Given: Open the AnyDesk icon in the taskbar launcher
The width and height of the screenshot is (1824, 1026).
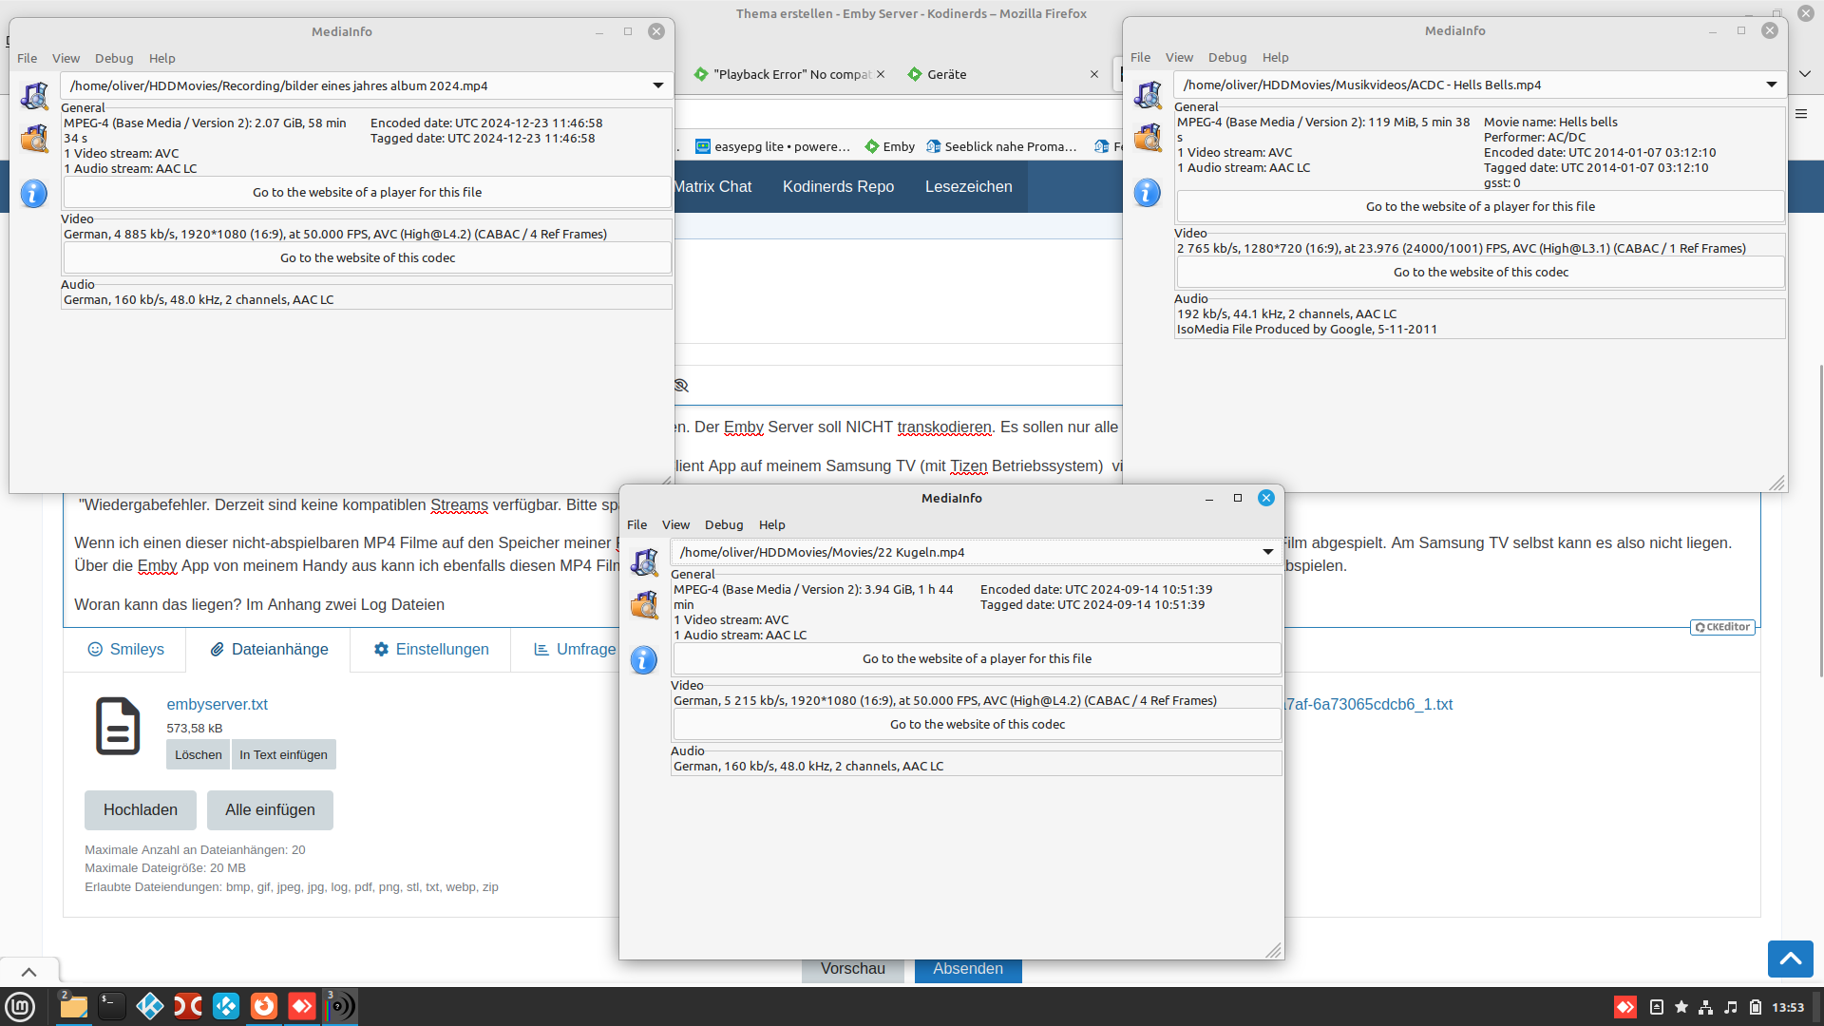Looking at the screenshot, I should click(302, 1006).
